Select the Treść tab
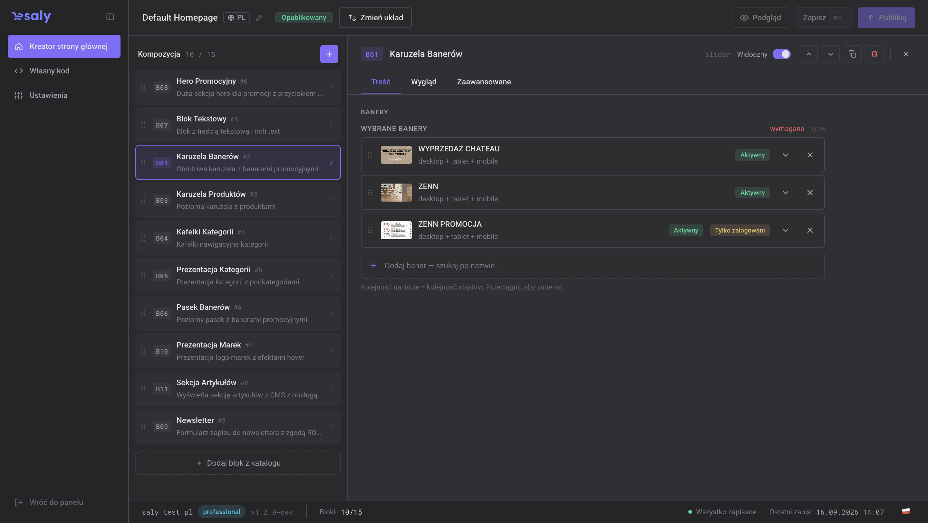 click(x=381, y=82)
